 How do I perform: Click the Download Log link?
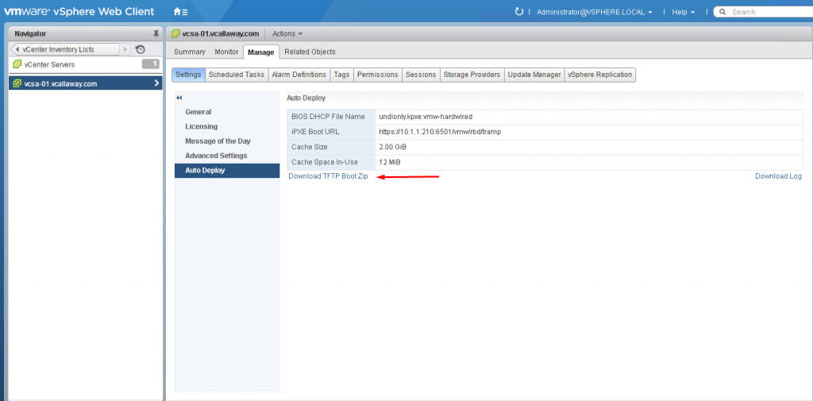[x=777, y=176]
